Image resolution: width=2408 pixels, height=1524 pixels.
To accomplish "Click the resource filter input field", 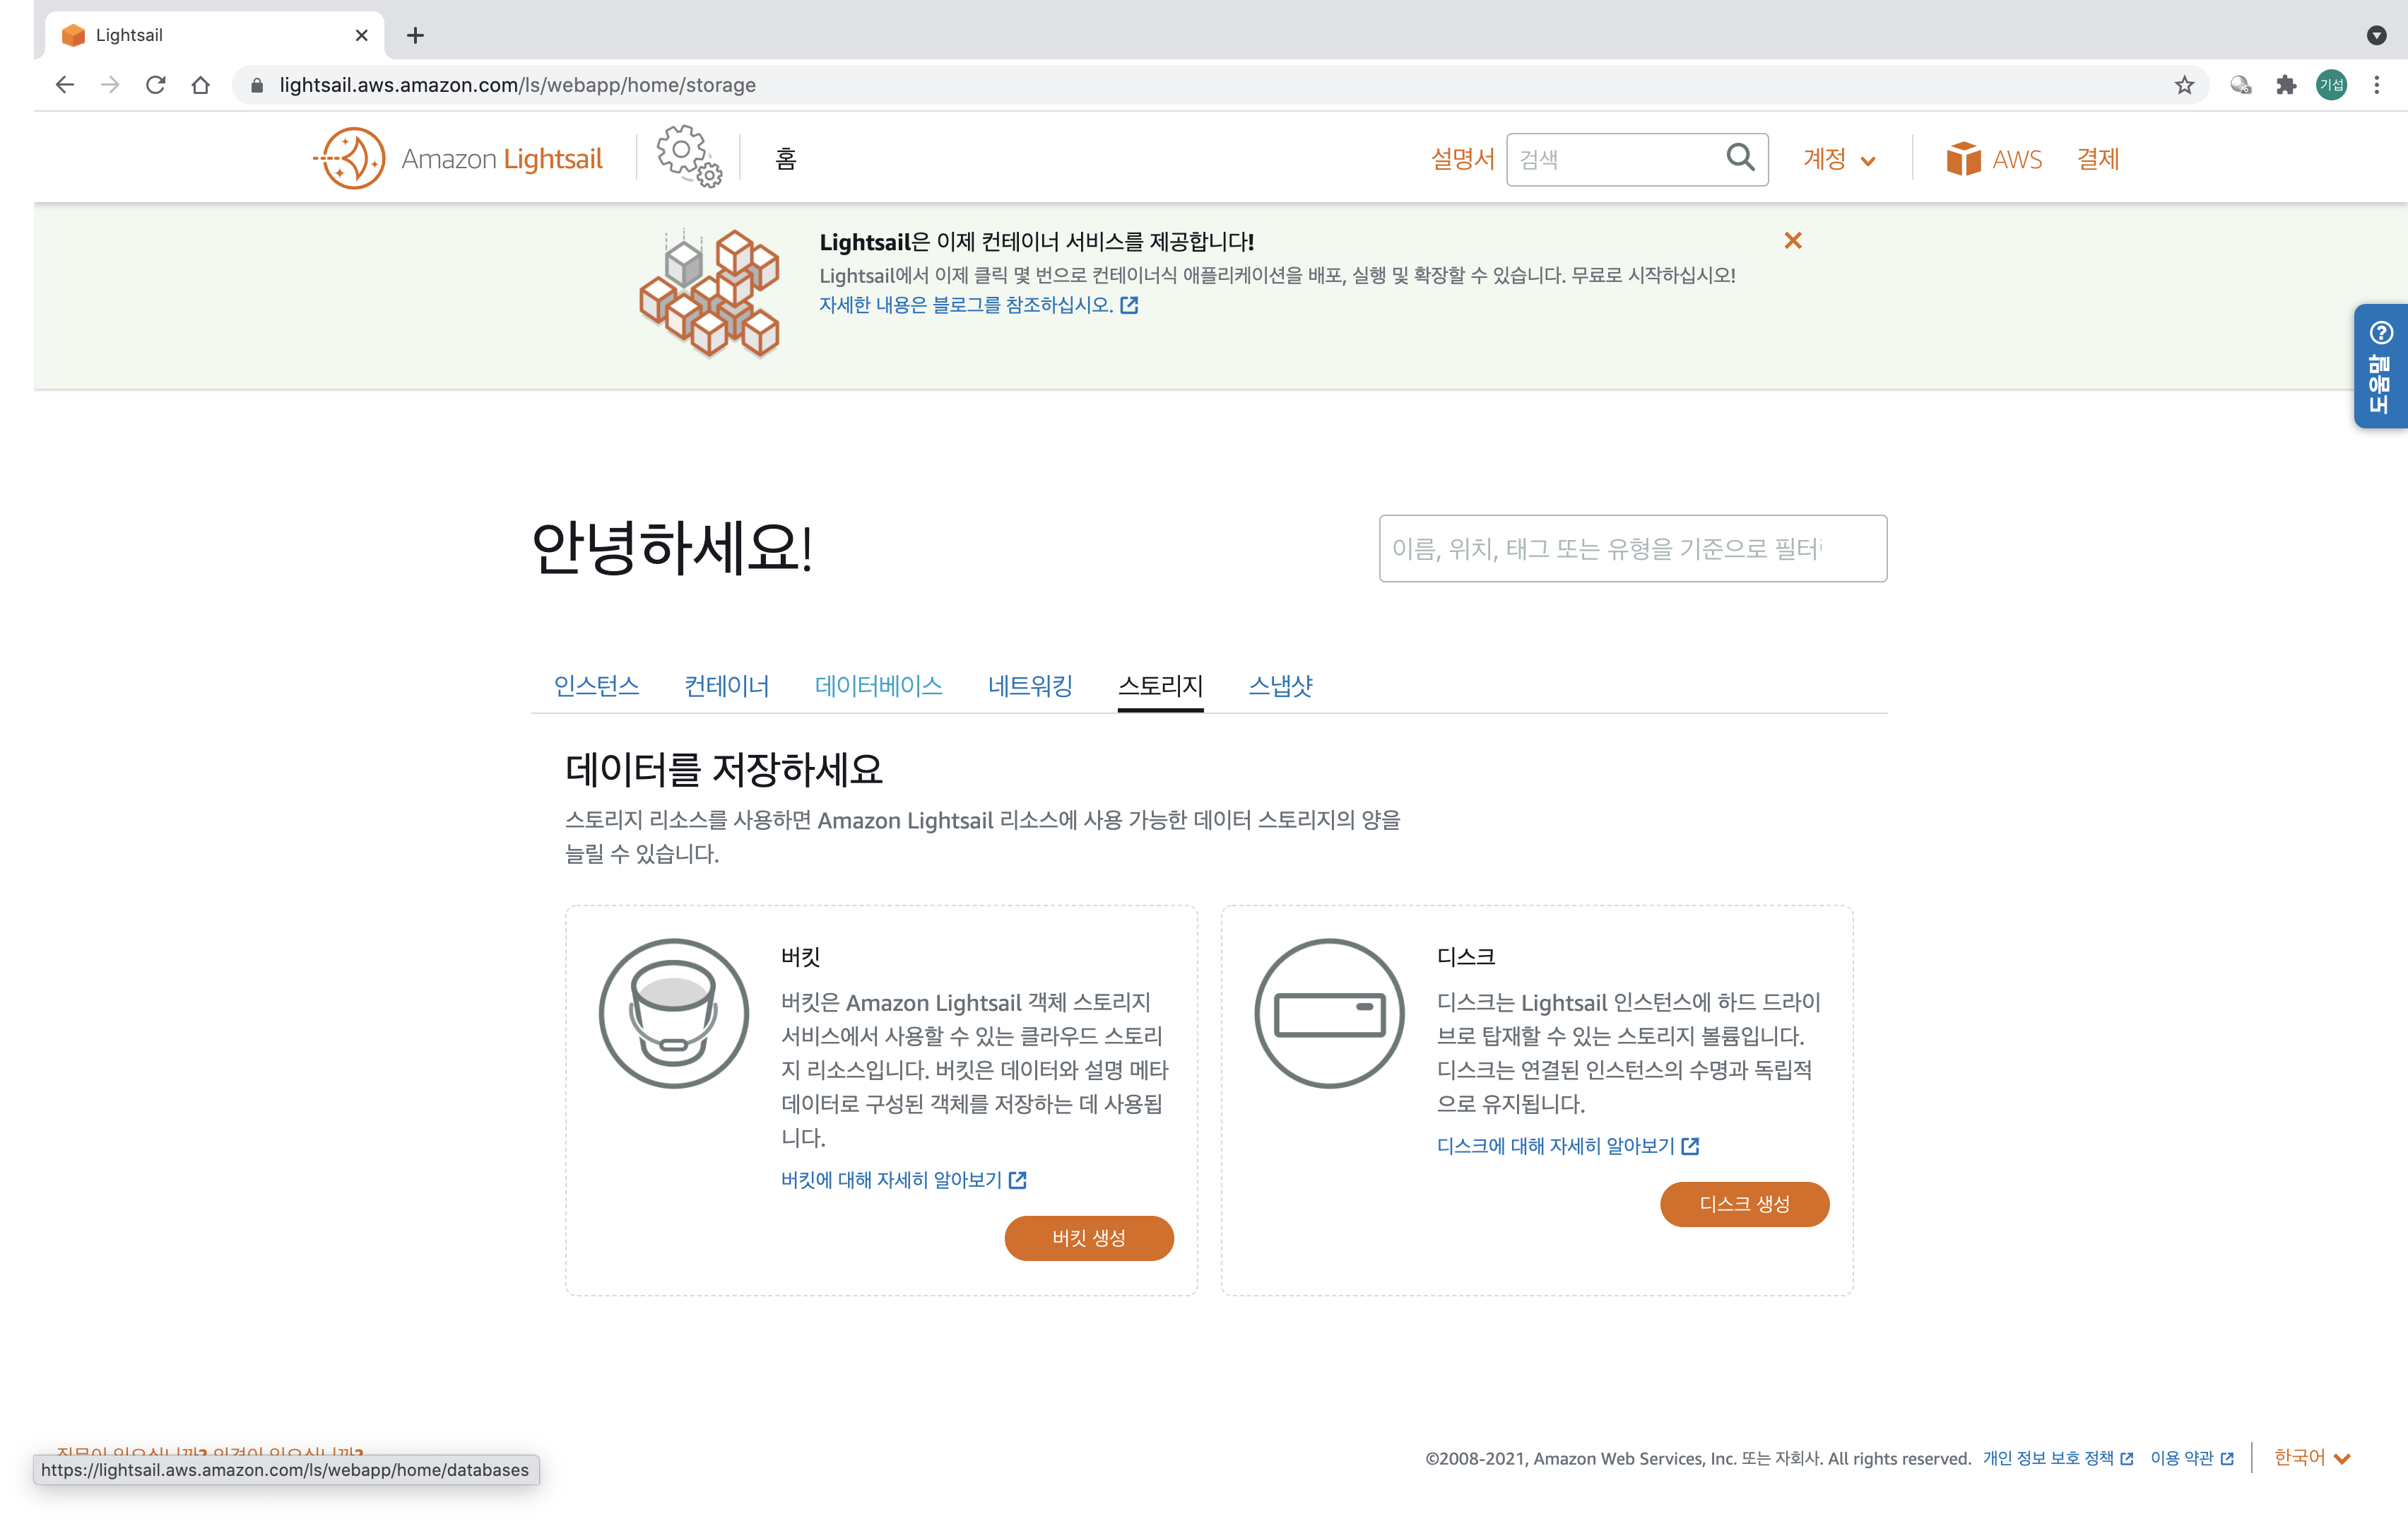I will point(1632,549).
